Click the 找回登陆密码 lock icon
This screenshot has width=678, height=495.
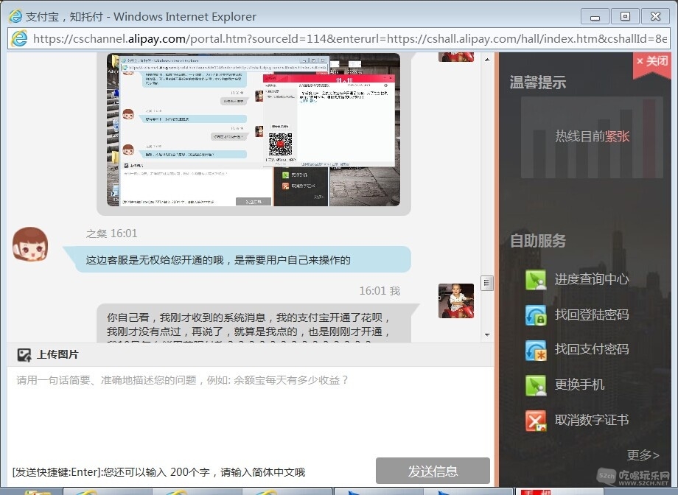[x=536, y=315]
